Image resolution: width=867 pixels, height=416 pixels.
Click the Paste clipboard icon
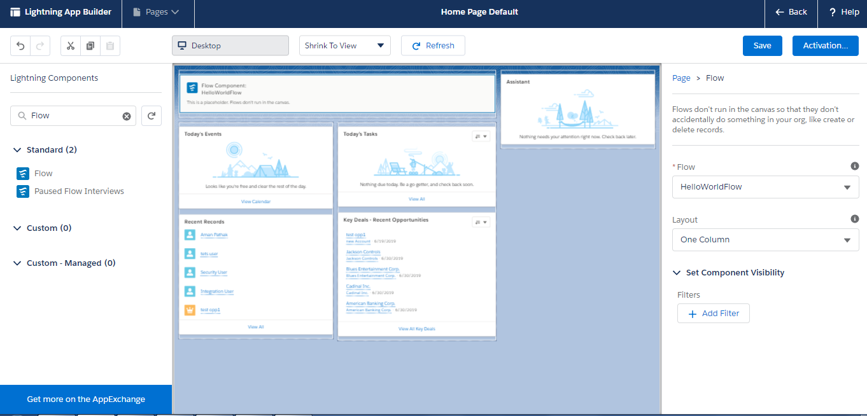(110, 46)
